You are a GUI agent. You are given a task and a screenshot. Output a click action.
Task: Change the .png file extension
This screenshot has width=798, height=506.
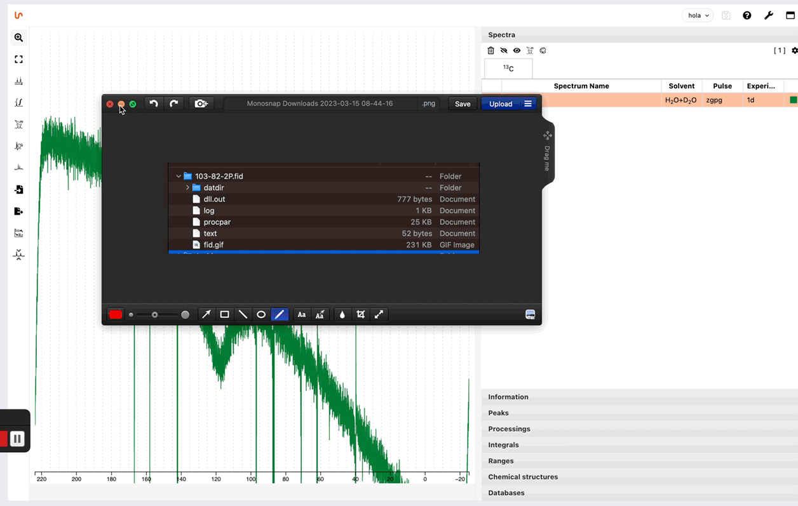429,103
